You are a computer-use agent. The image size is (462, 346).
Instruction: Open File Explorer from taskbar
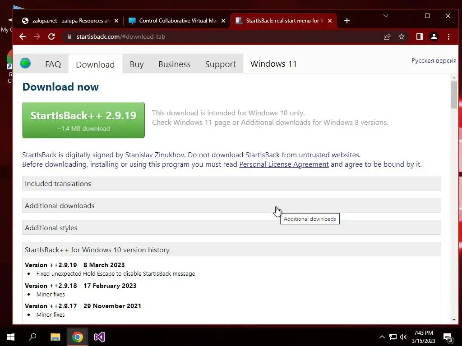55,337
